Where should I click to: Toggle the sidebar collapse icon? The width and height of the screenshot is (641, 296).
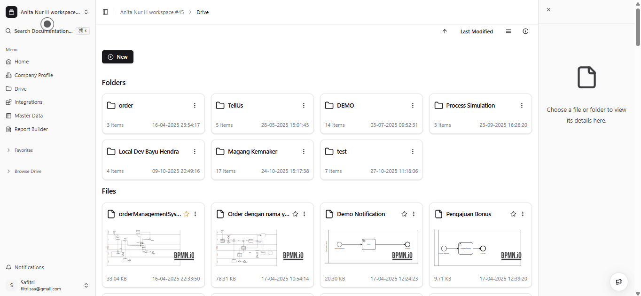pos(105,12)
